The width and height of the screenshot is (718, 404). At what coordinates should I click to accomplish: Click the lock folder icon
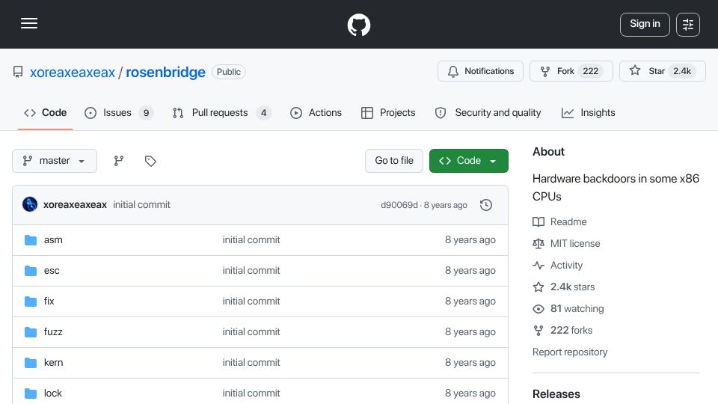tap(31, 394)
